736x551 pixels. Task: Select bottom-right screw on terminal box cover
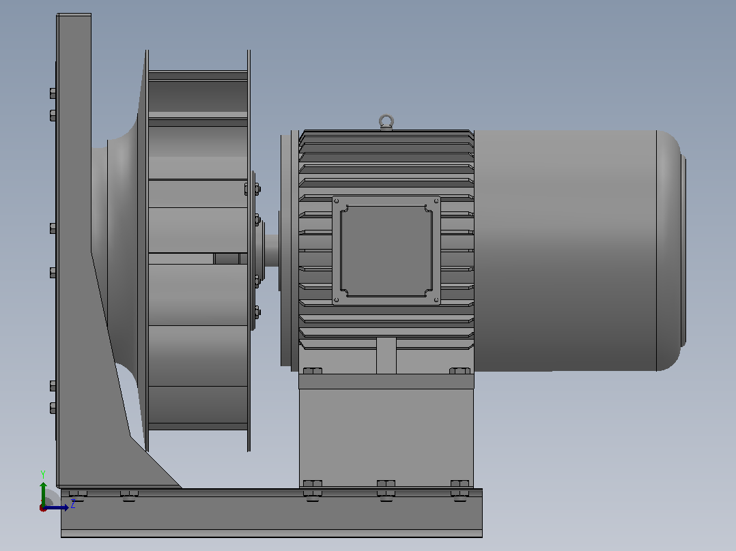coord(436,300)
